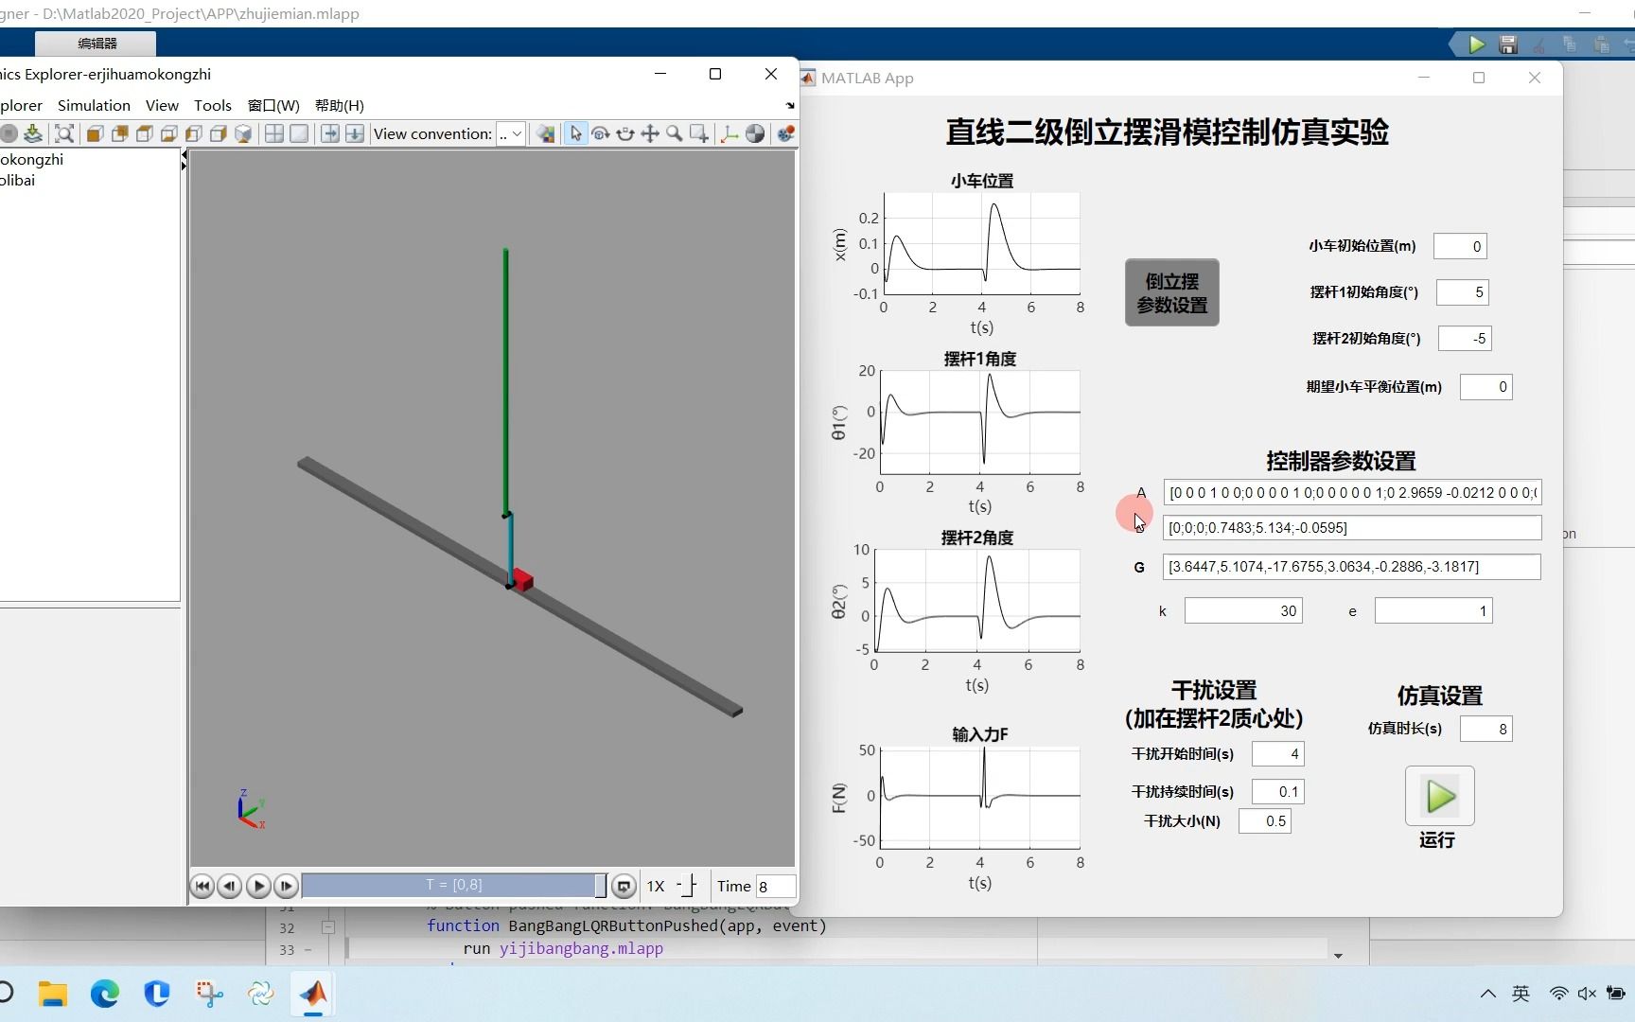Click the background color palette icon
The height and width of the screenshot is (1022, 1635).
(x=546, y=133)
